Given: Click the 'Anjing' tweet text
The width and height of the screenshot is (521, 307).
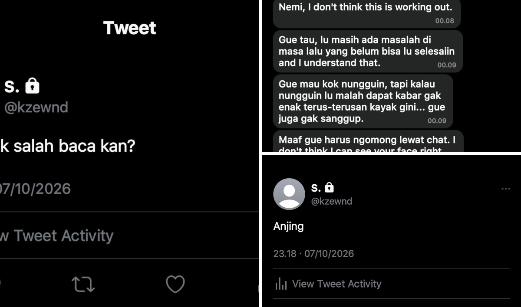Looking at the screenshot, I should pyautogui.click(x=288, y=226).
